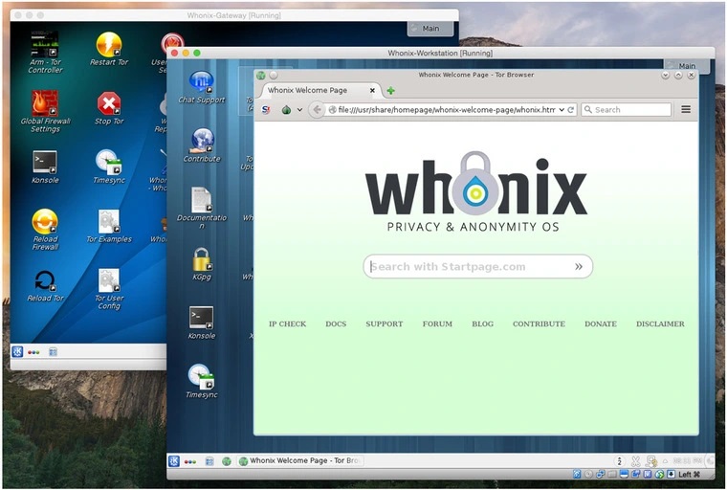
Task: Submit Startpage search with double-arrow button
Action: 579,266
